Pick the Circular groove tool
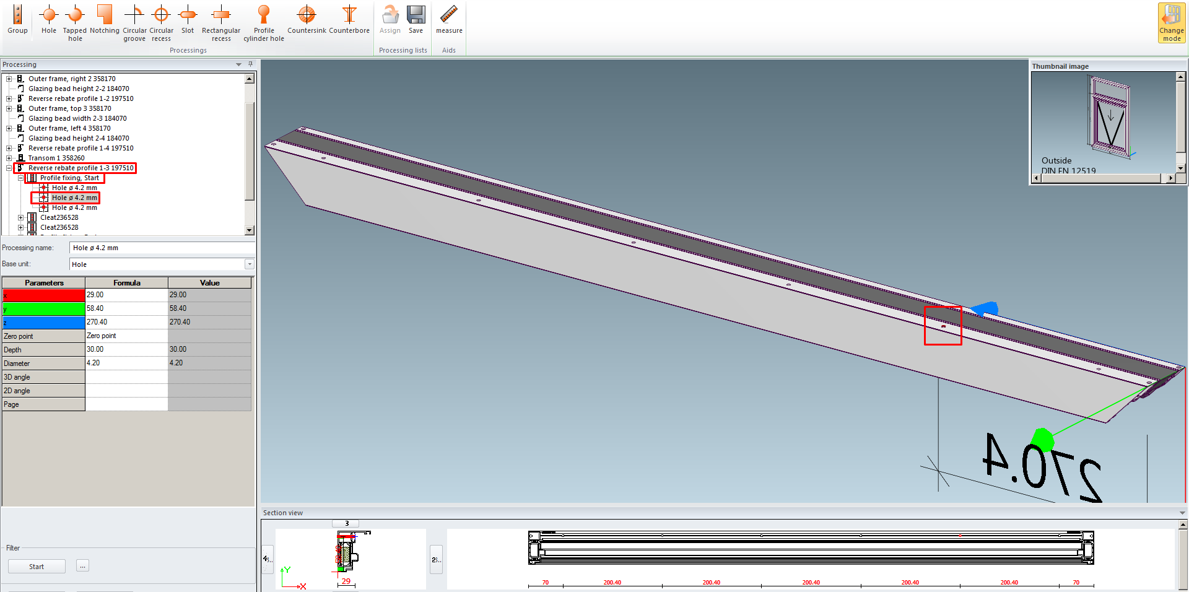The width and height of the screenshot is (1189, 592). pos(134,22)
